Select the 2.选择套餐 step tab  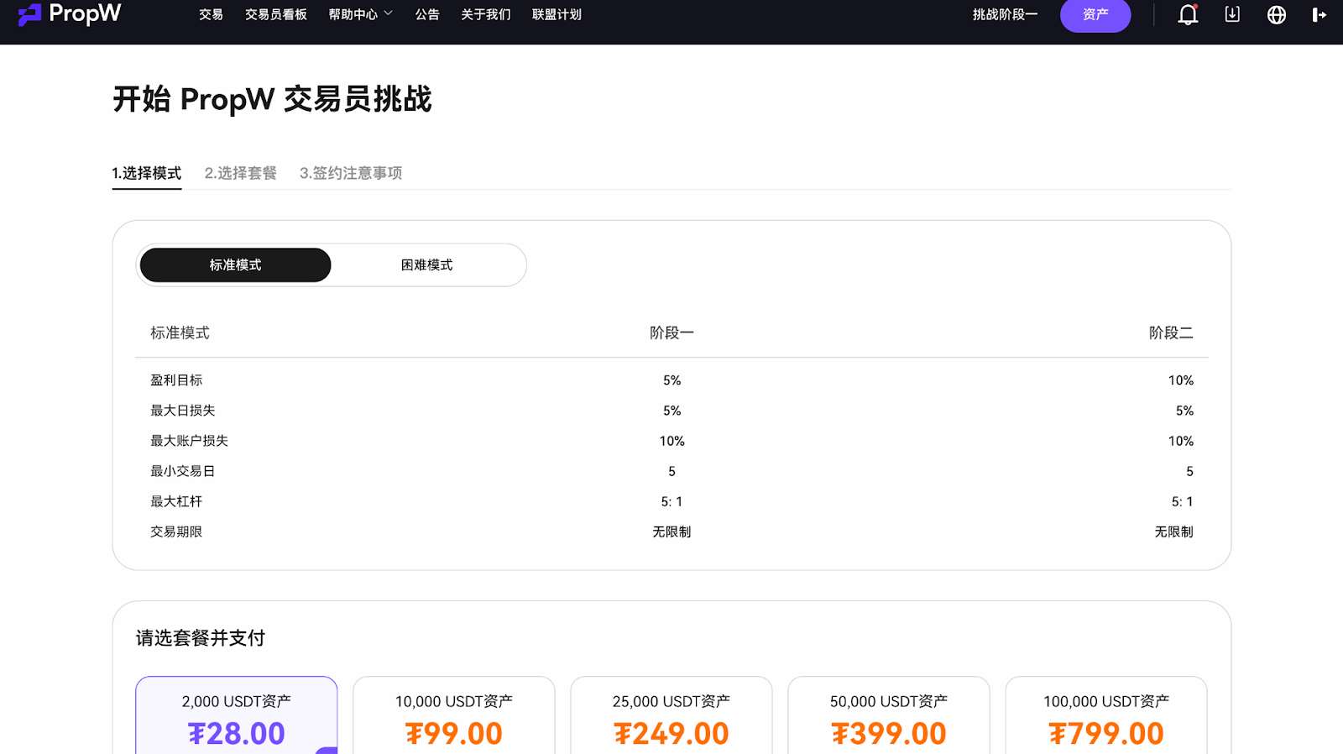click(241, 173)
